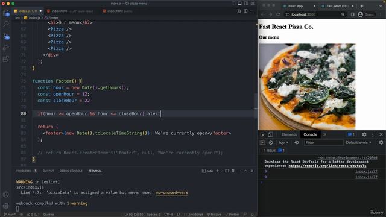
Task: Toggle live expression eye icon in Console
Action: click(297, 143)
